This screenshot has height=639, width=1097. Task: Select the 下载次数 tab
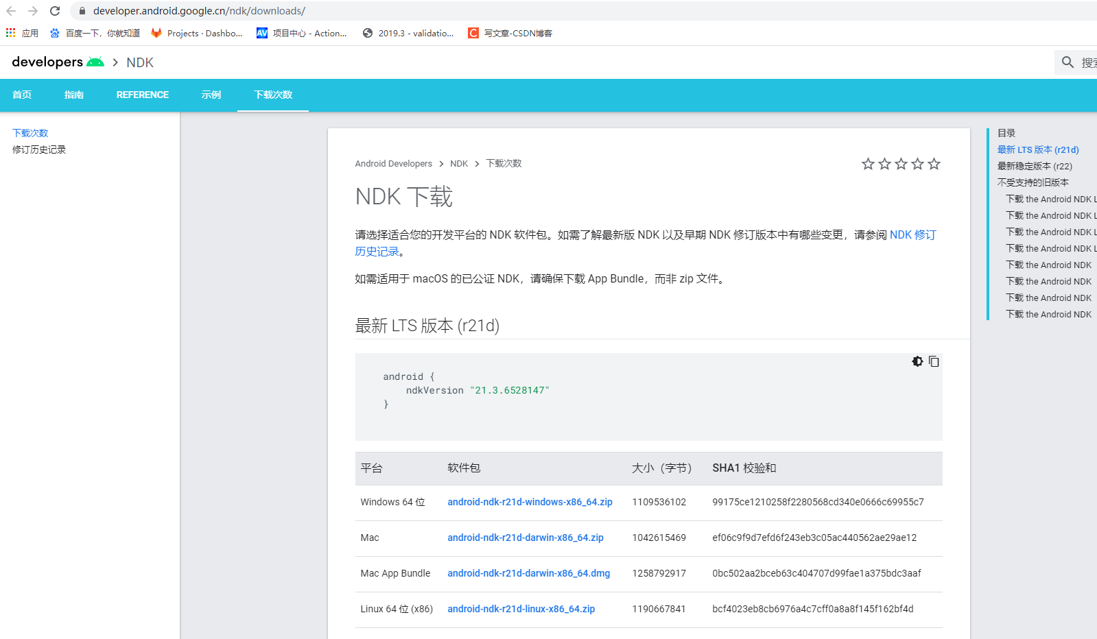click(273, 95)
